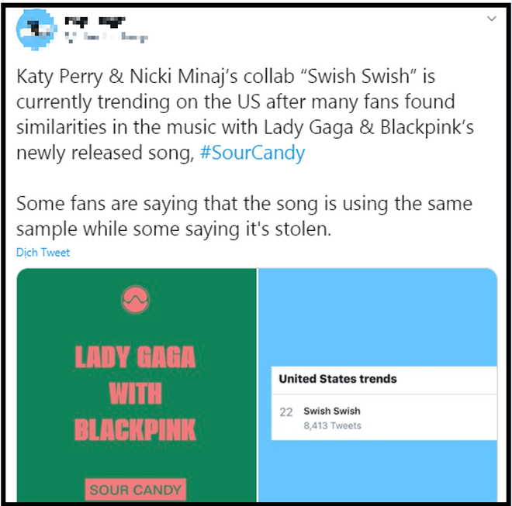Select the Swish Swish trend entry
512x506 pixels.
(384, 417)
